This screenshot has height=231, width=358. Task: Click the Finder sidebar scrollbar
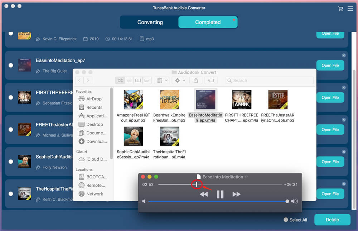click(x=111, y=123)
